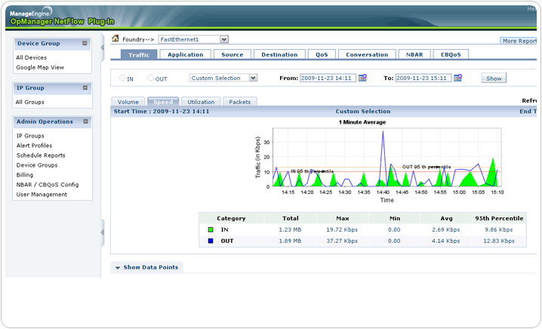
Task: Collapse the Admin Operations panel
Action: pyautogui.click(x=85, y=121)
